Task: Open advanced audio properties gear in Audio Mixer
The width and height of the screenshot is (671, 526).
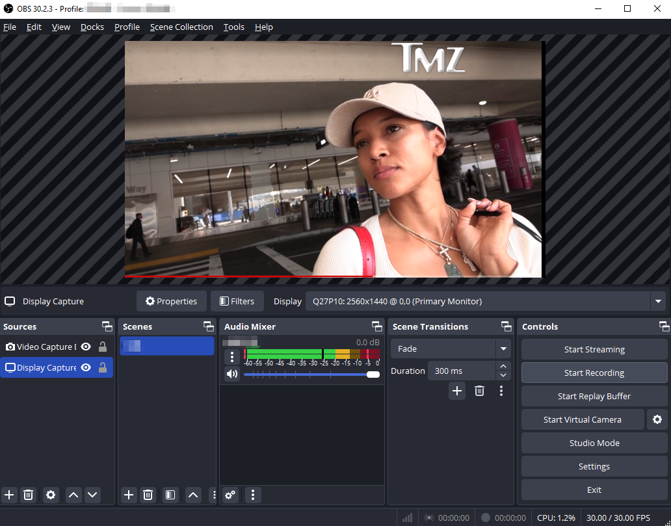Action: pos(230,495)
